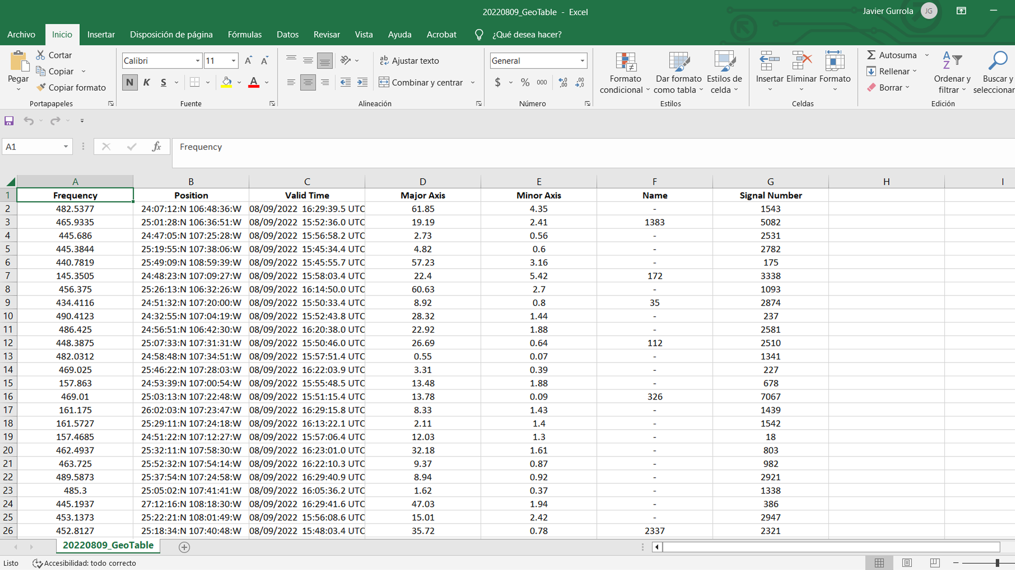Toggle center horizontal alignment
1015x570 pixels.
(x=308, y=82)
